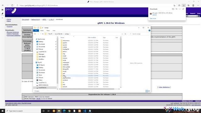Open the 1.38.0 breadcrumb link
Screen dimensions: 201x113
click(51, 19)
